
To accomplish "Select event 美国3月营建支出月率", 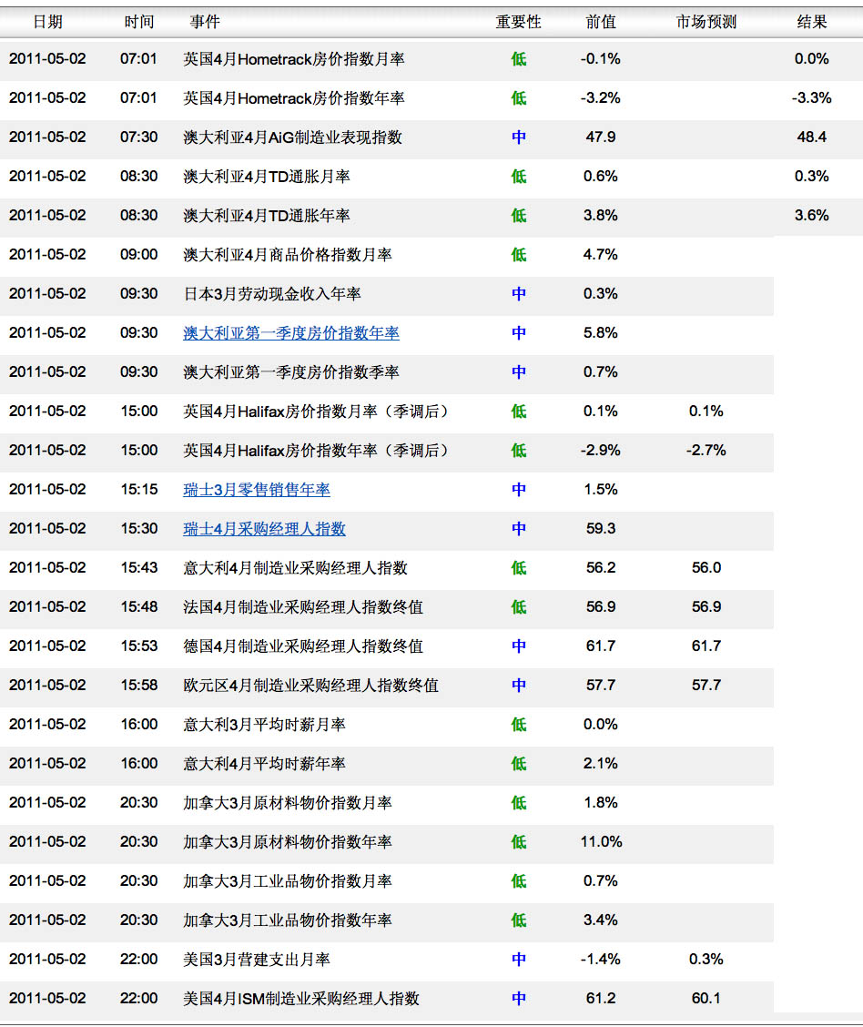I will (x=256, y=960).
